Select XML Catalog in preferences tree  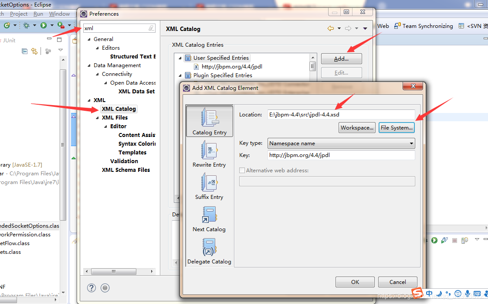pos(119,109)
